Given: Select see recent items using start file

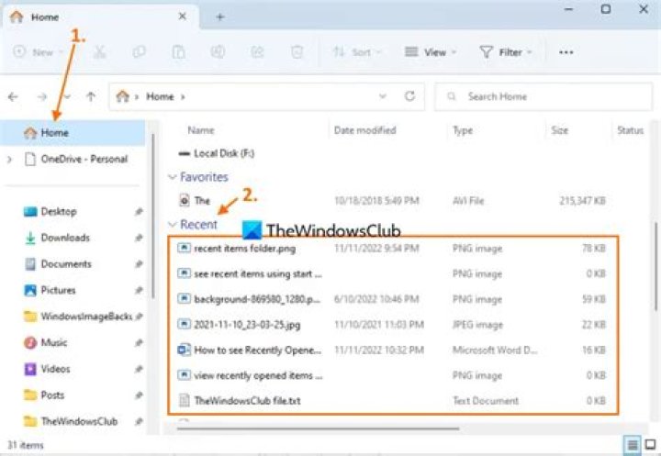Looking at the screenshot, I should [x=392, y=274].
